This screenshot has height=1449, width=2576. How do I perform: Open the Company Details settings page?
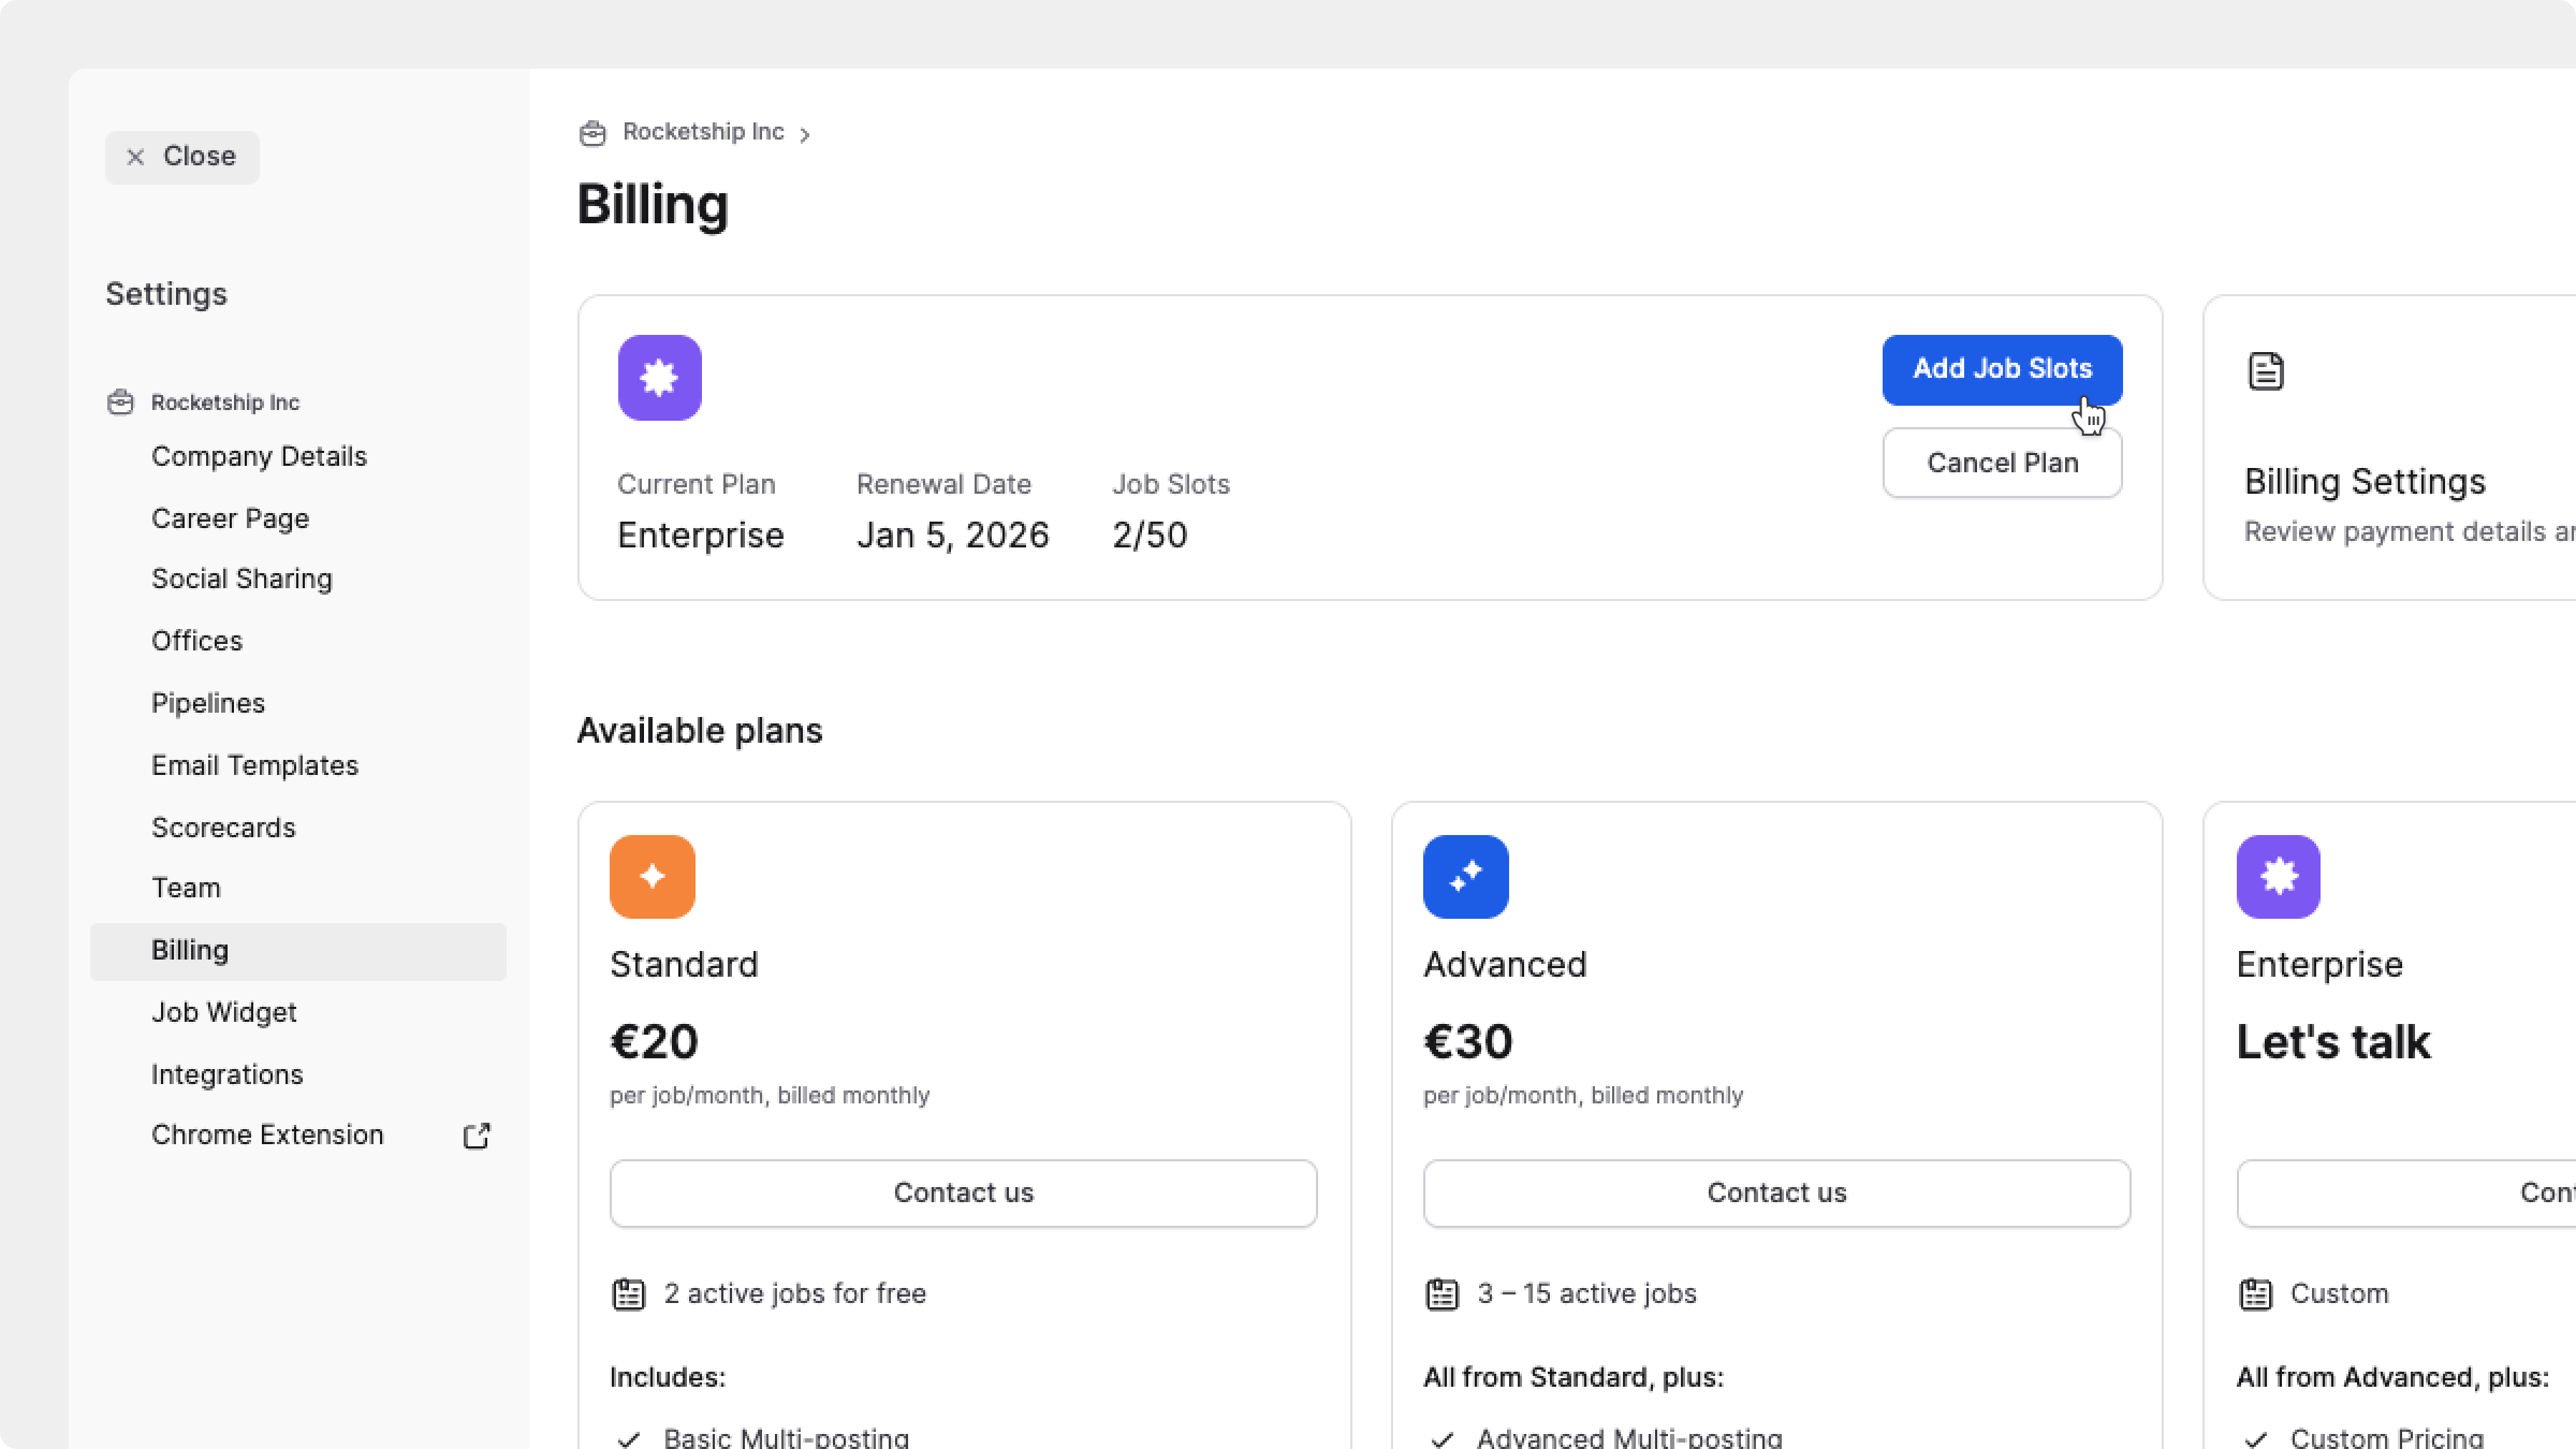[259, 456]
